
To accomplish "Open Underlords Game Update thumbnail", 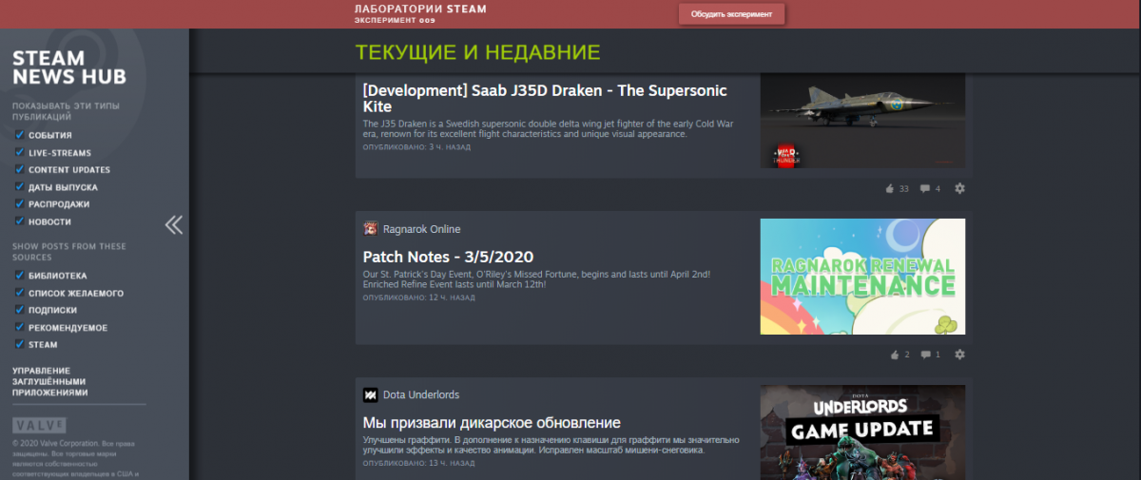I will coord(862,432).
